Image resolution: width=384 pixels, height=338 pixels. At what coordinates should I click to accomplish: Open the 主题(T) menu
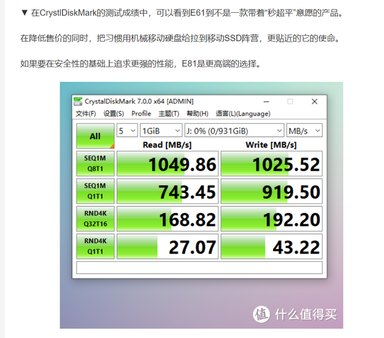[x=169, y=114]
